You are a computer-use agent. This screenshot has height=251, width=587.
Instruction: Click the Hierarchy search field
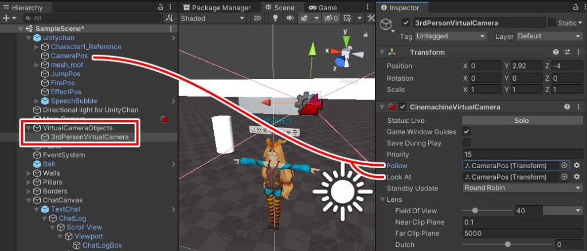click(x=92, y=18)
